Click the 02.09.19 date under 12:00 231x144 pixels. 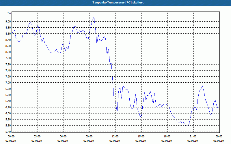[x=115, y=141]
